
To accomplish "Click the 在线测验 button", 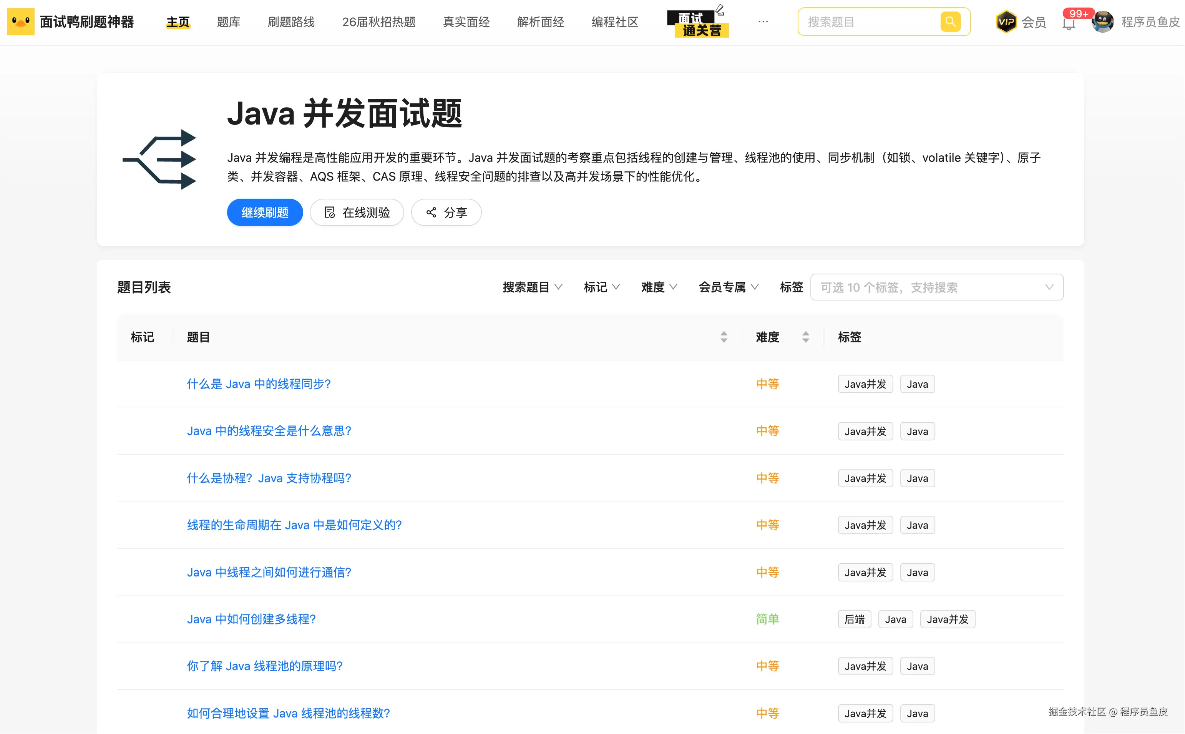I will (357, 213).
